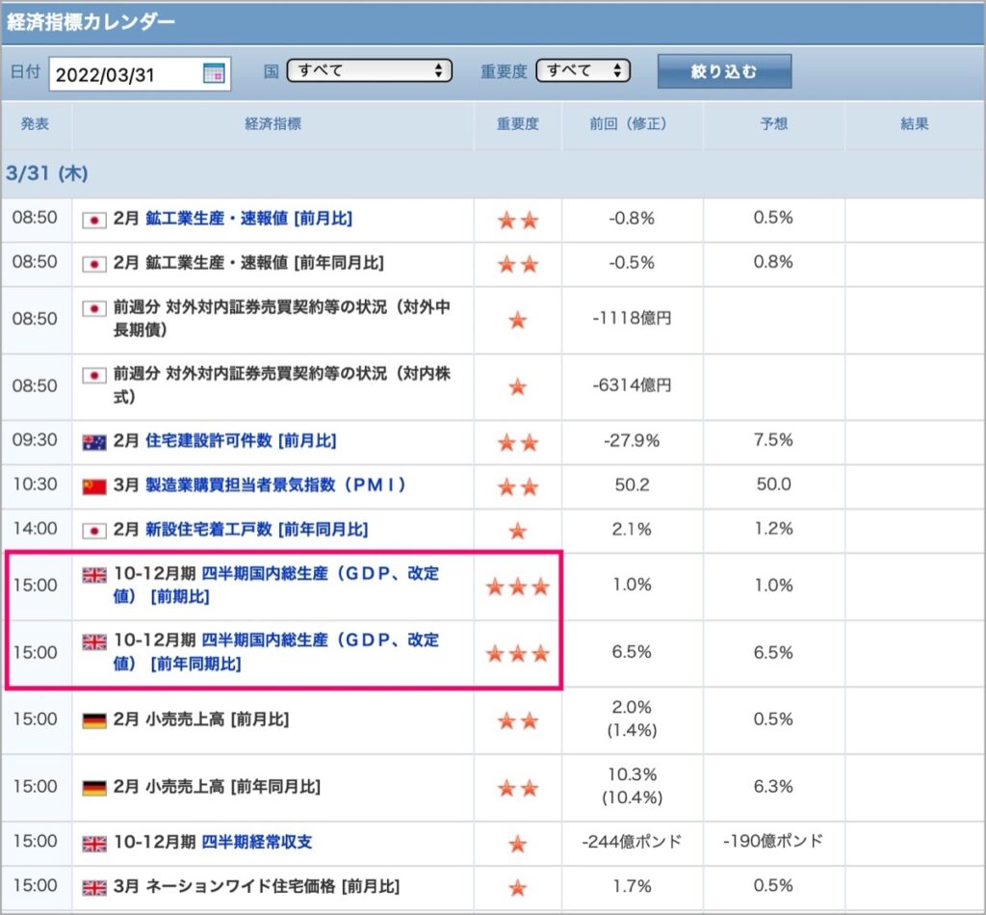Open UK GDP 改定値 [前年同期比] link
Screen dimensions: 986x915
(276, 651)
